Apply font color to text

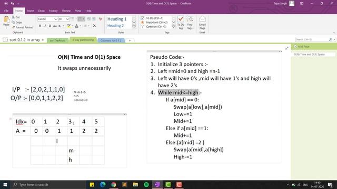pos(76,26)
